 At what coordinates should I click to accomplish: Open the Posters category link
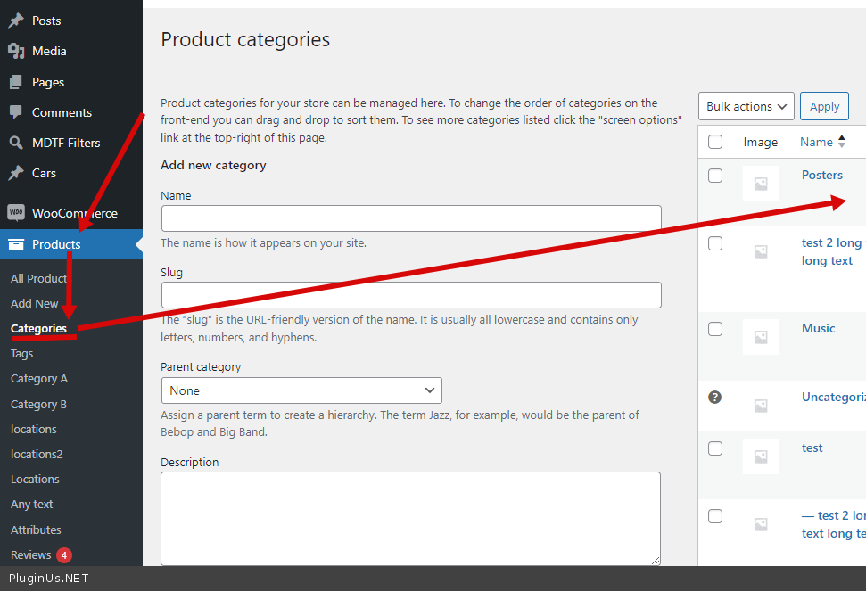point(821,176)
